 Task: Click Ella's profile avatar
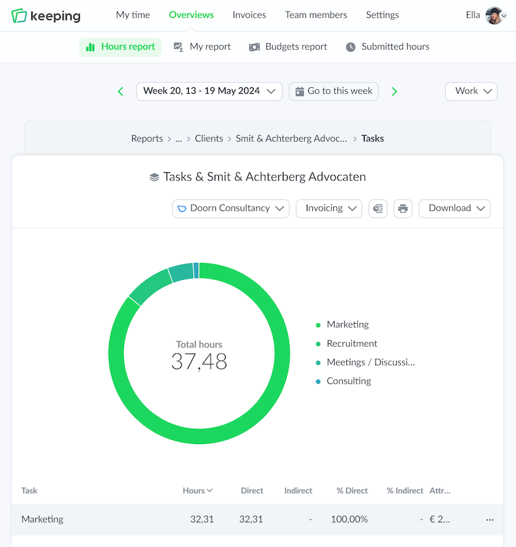pos(494,16)
